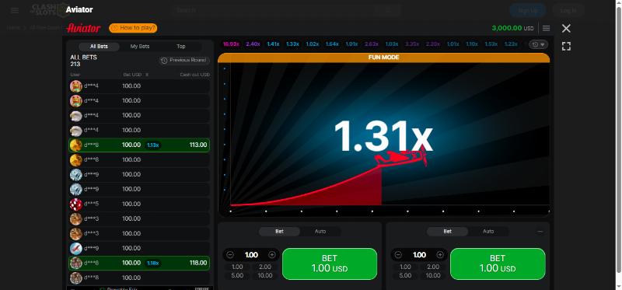Decrease left bet amount with minus icon
Screen dimensions: 622x290
230,255
